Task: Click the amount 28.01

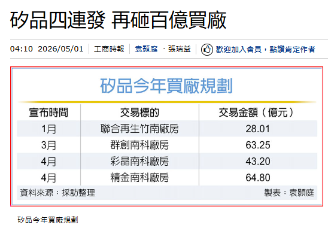Action: [x=258, y=129]
